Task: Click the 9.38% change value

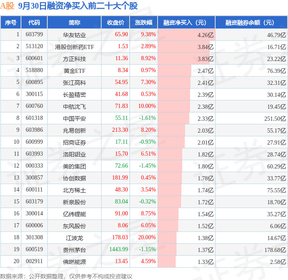Action: (x=148, y=34)
